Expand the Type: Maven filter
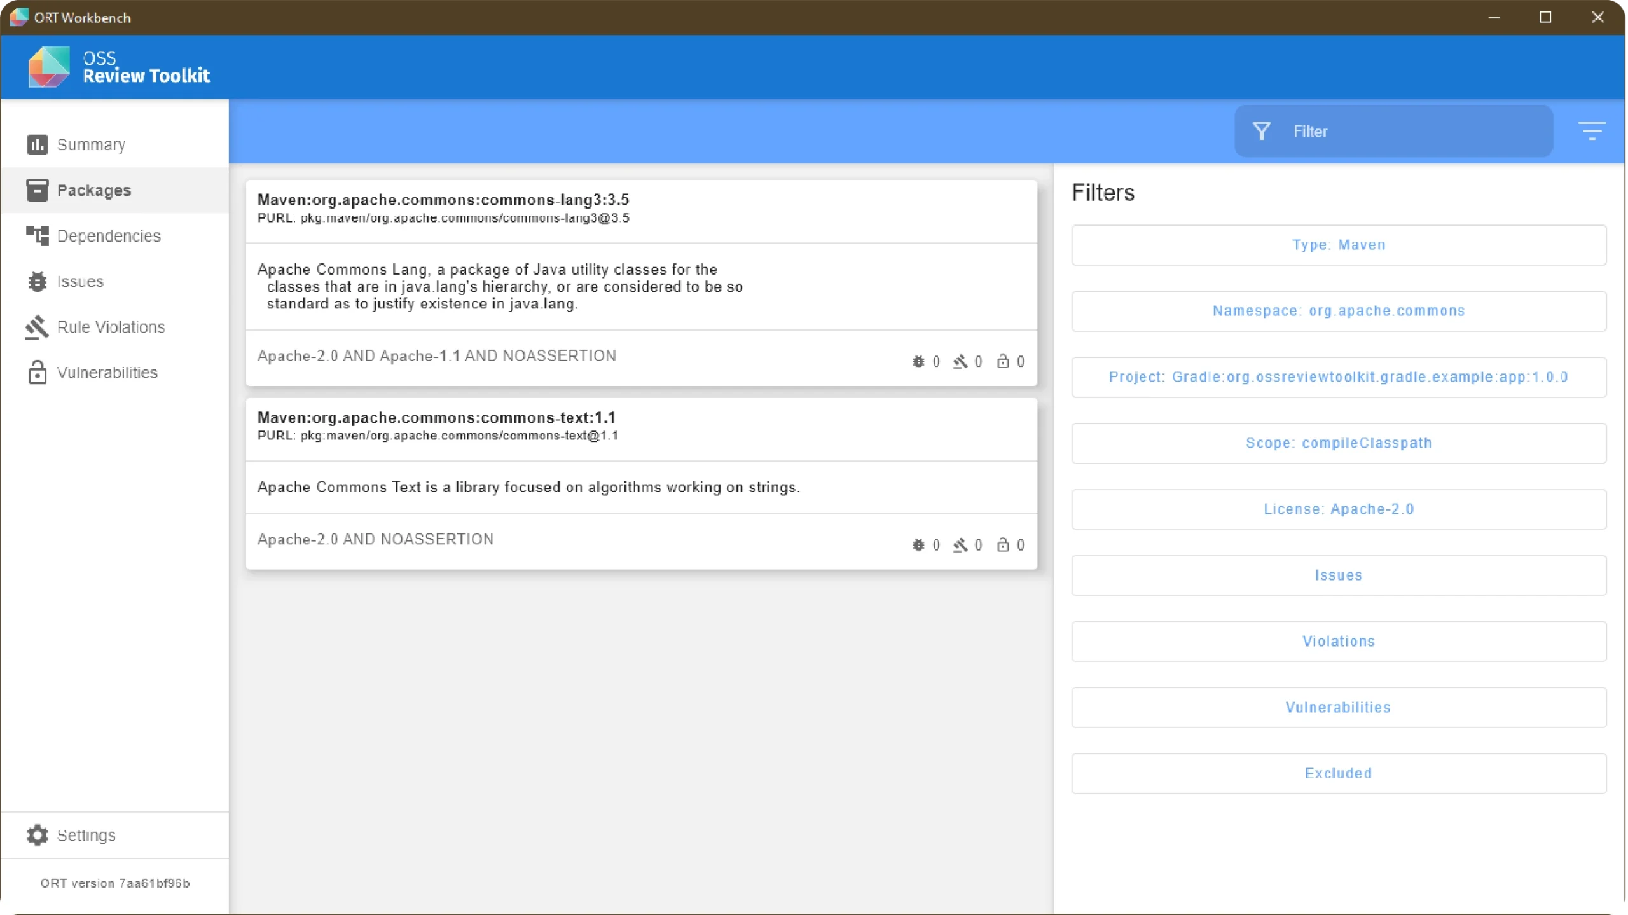Image resolution: width=1628 pixels, height=915 pixels. pos(1338,245)
